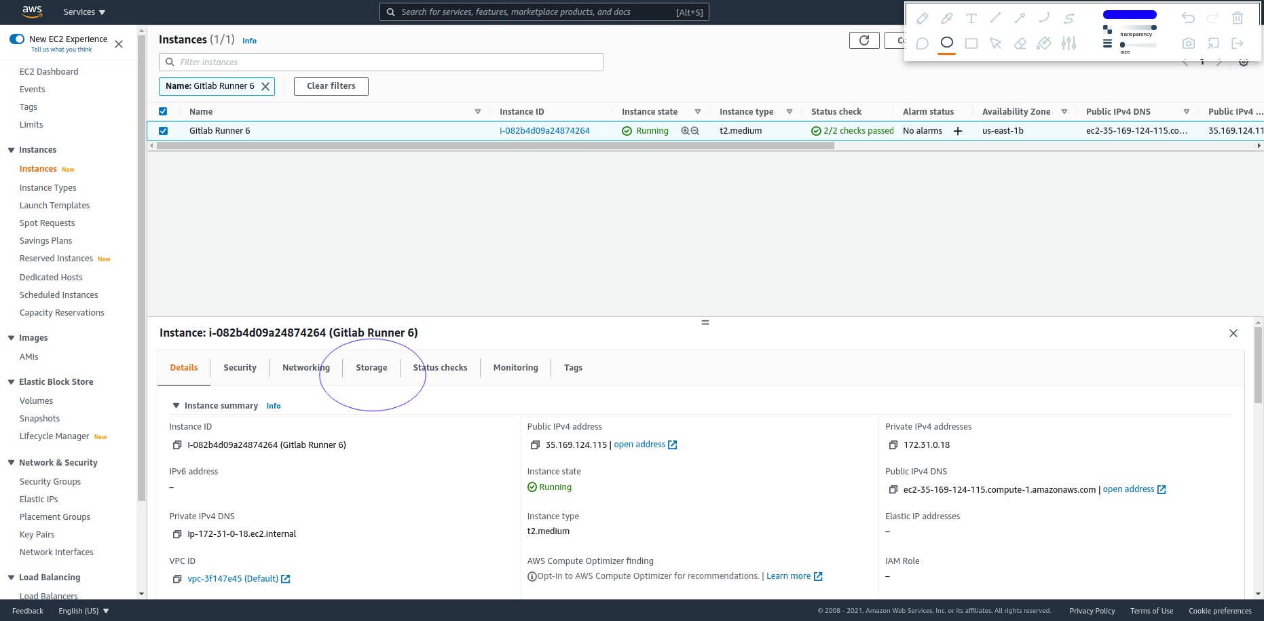
Task: Open address link next to public IPv4
Action: coord(646,445)
